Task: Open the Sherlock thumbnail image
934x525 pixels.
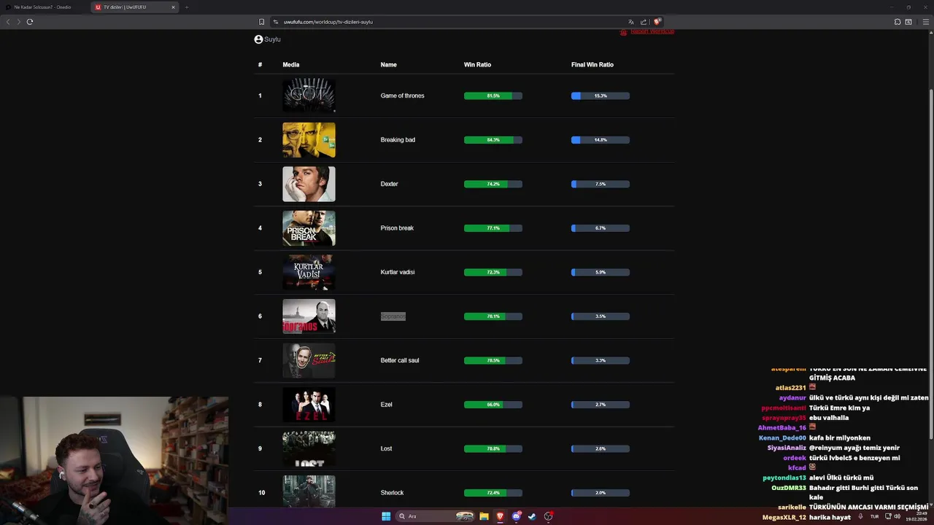Action: [309, 492]
